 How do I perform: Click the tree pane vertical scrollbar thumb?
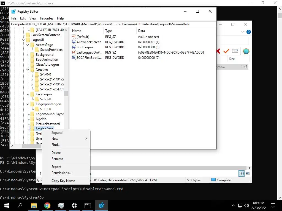tap(66, 94)
